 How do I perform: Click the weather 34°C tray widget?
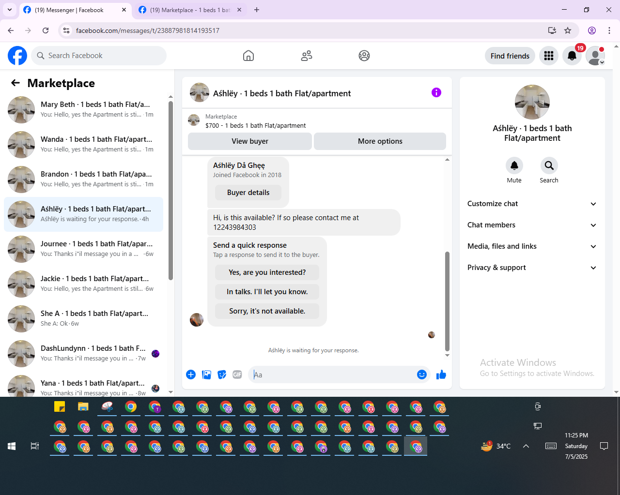point(496,446)
